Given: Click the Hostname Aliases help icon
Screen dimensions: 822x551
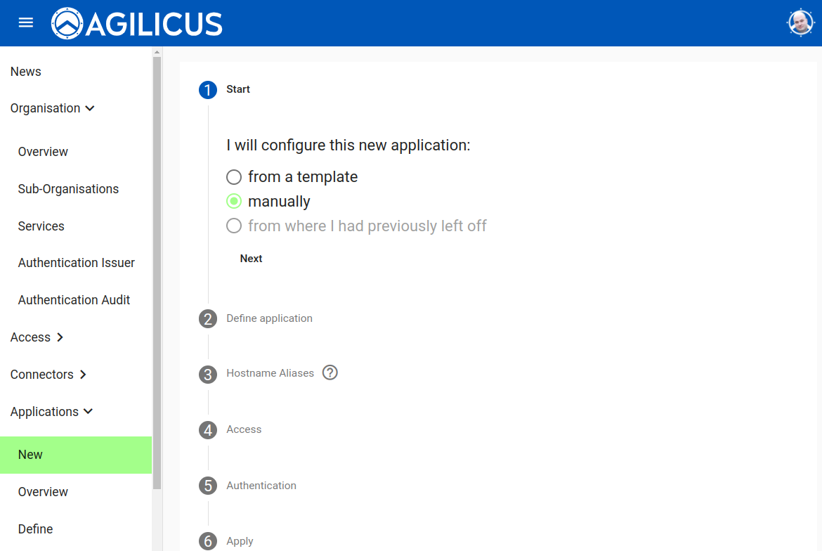Looking at the screenshot, I should (x=330, y=372).
